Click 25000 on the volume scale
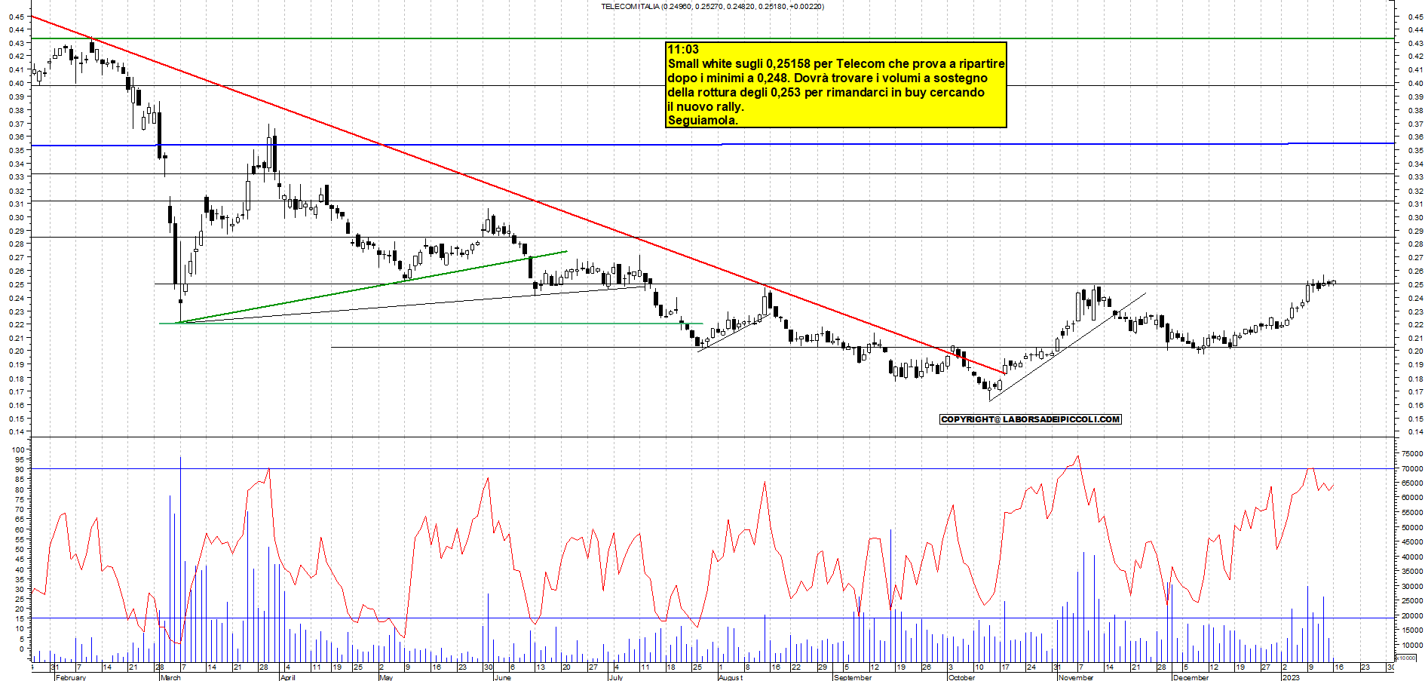 [1413, 601]
